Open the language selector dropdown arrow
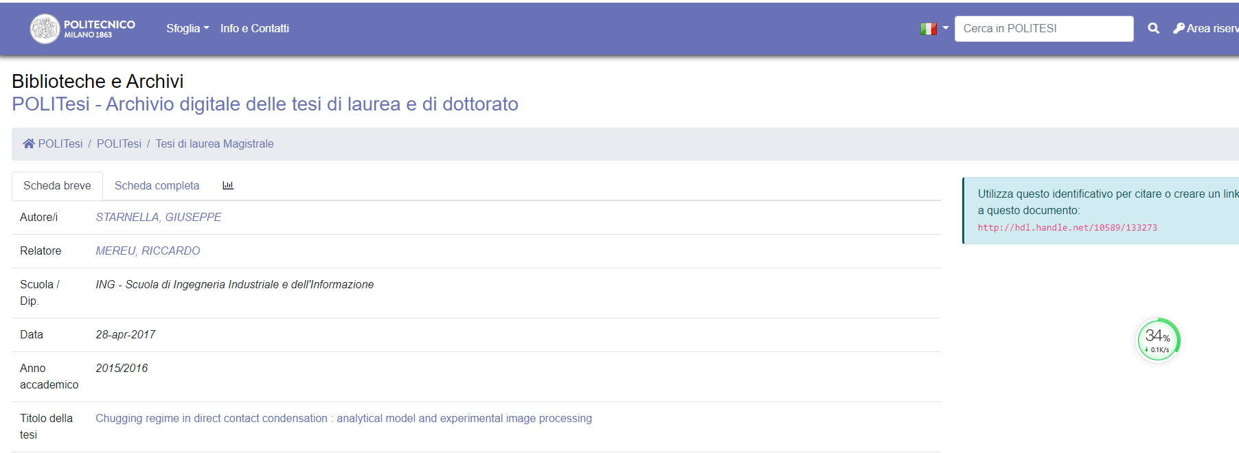 click(x=946, y=28)
